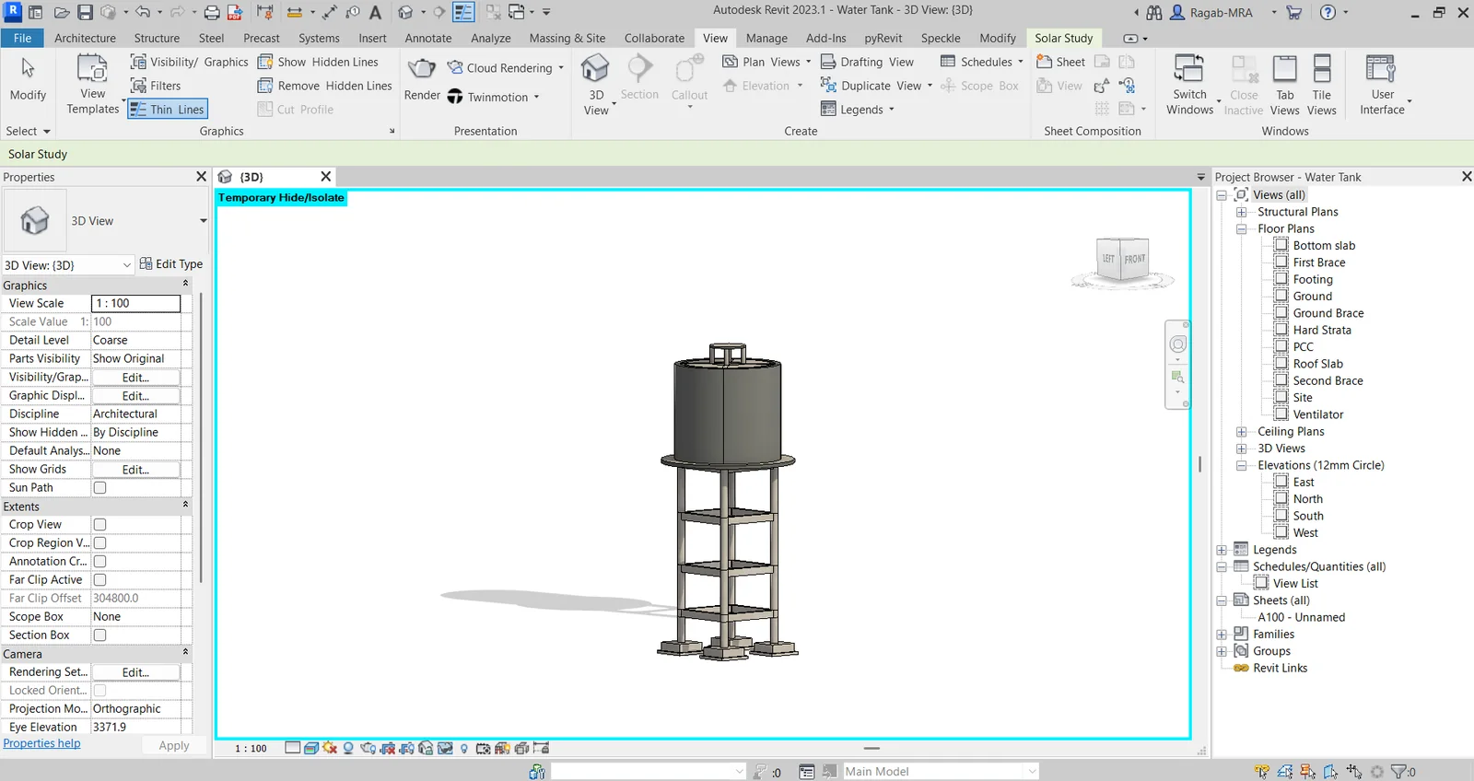Screen dimensions: 1474x781
Task: Enable the Section Box checkbox
Action: pyautogui.click(x=99, y=635)
